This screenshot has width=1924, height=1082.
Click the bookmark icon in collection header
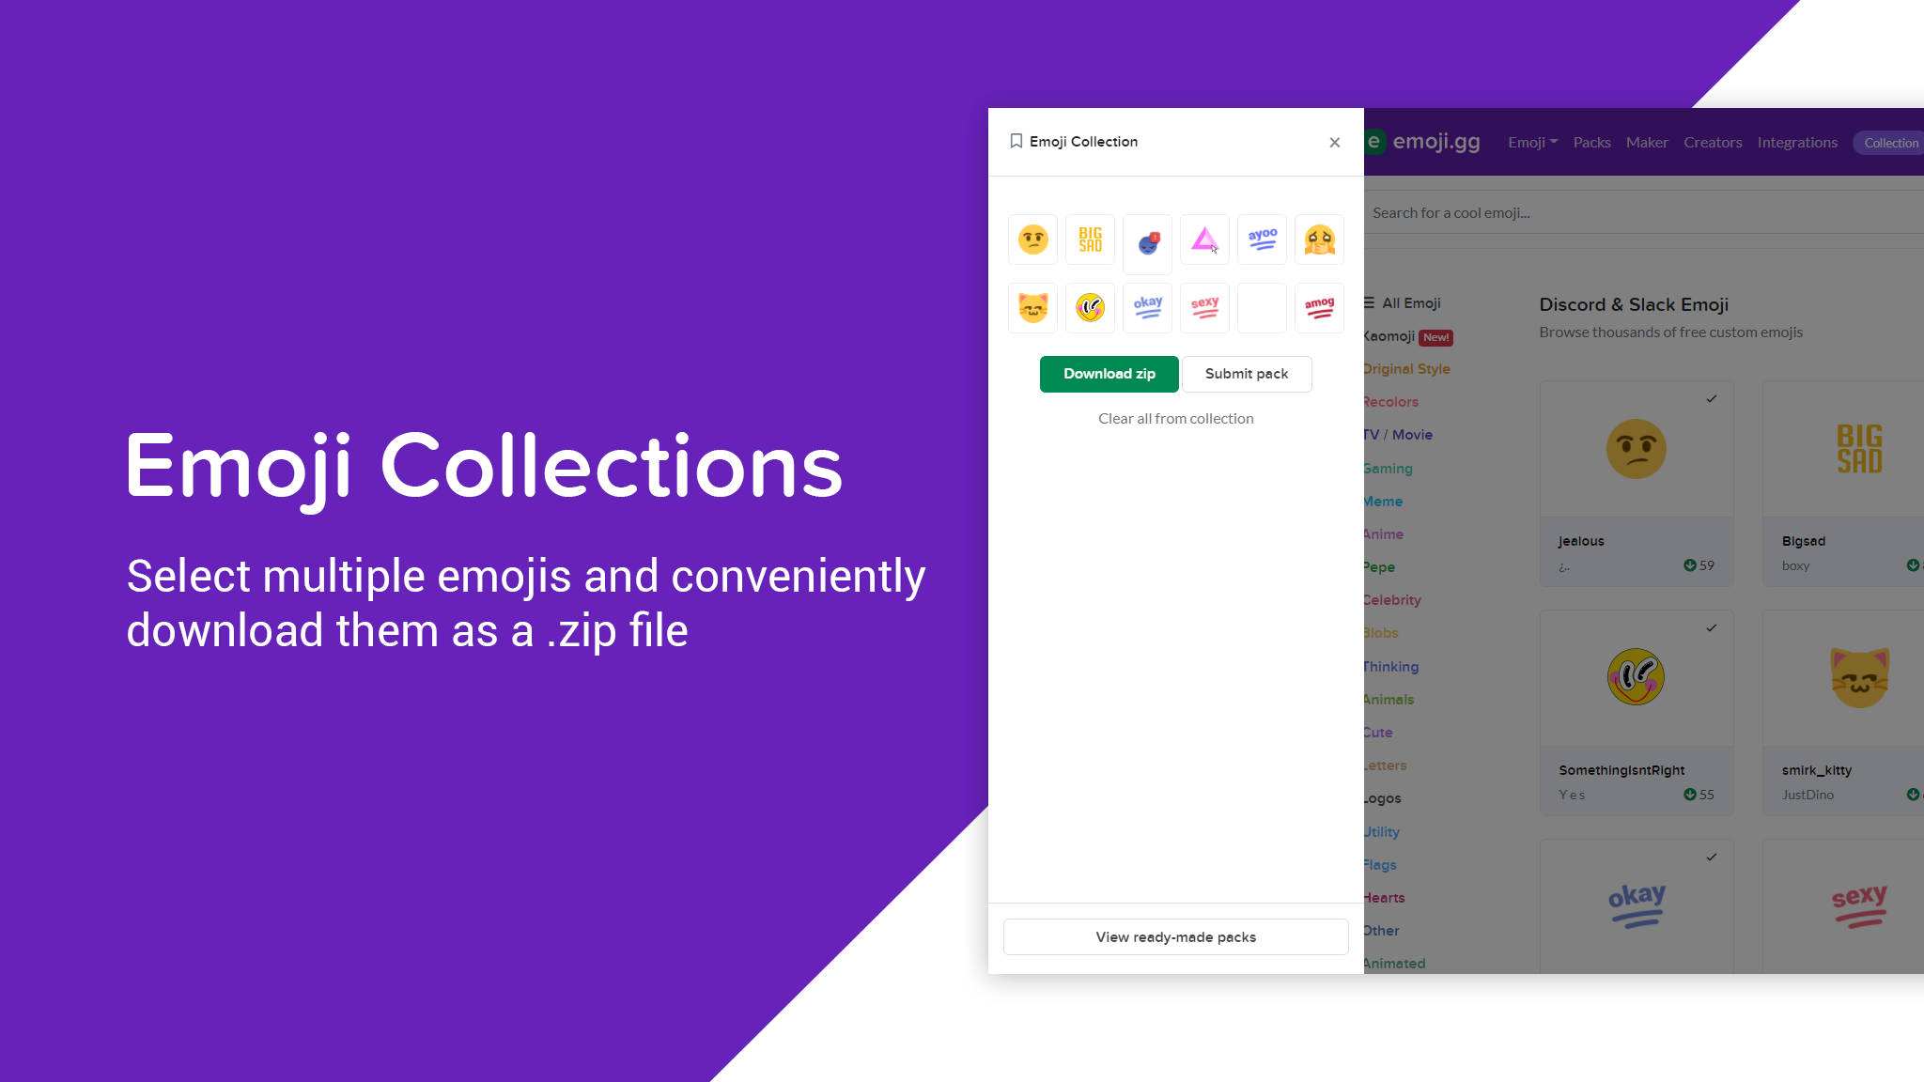[1017, 142]
